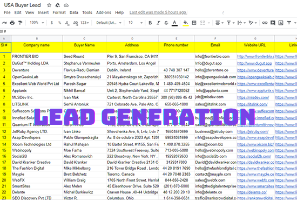The width and height of the screenshot is (297, 200).
Task: Open the mlsdev.com website link
Action: coord(253,97)
